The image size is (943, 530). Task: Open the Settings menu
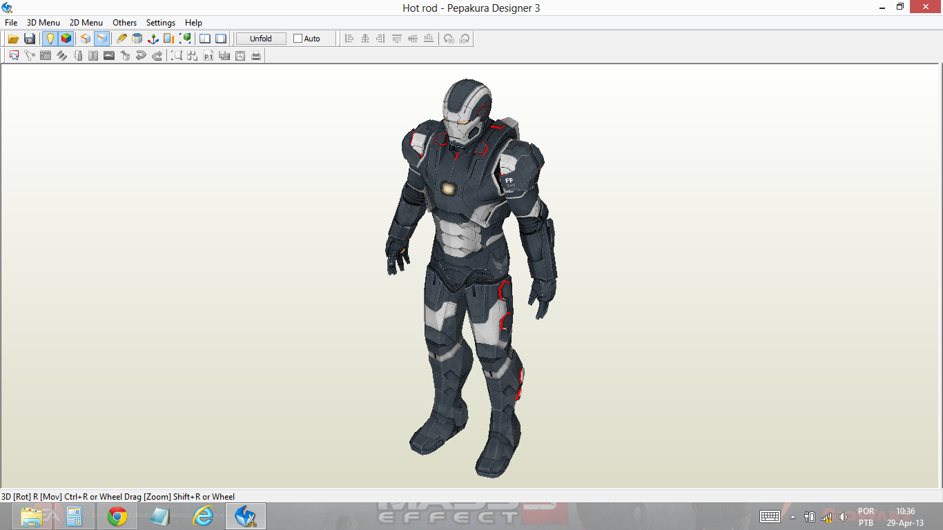click(x=161, y=23)
